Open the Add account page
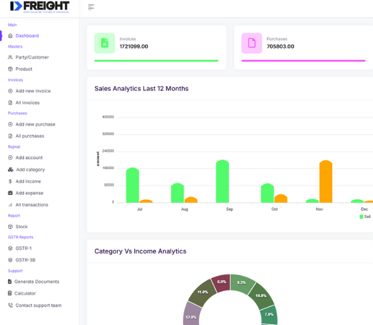Screen dimensions: 373x325 29,158
